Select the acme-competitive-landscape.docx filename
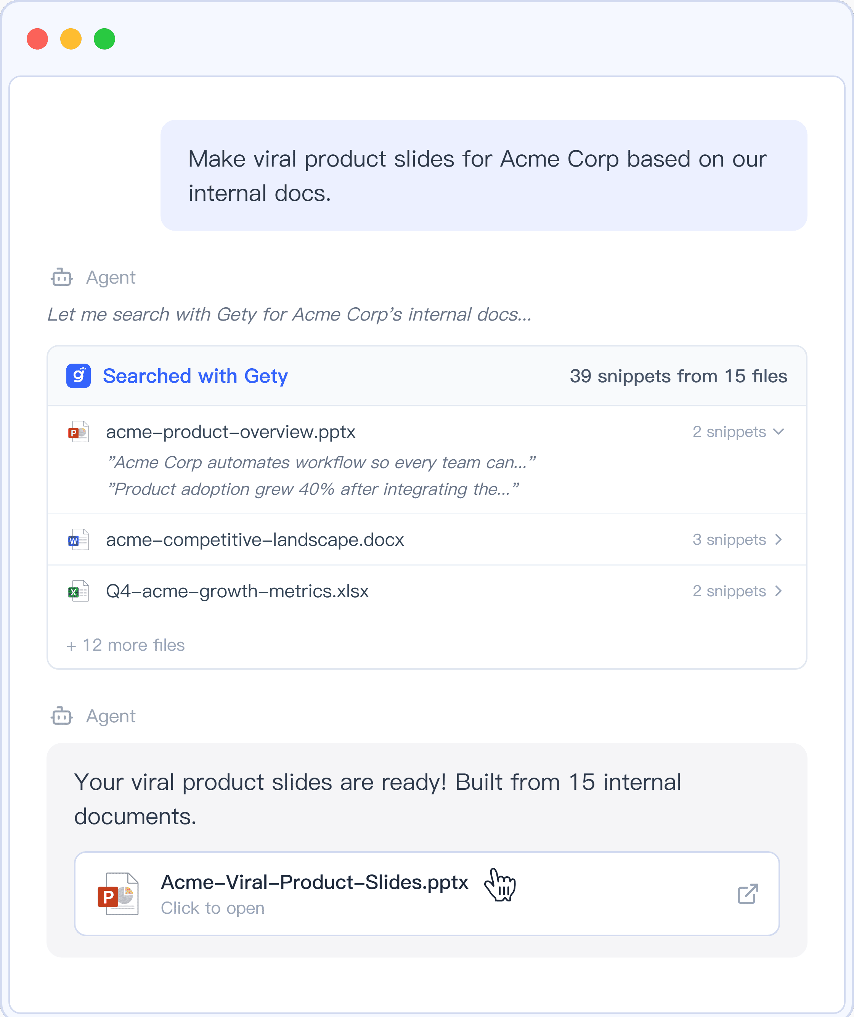 click(x=255, y=539)
